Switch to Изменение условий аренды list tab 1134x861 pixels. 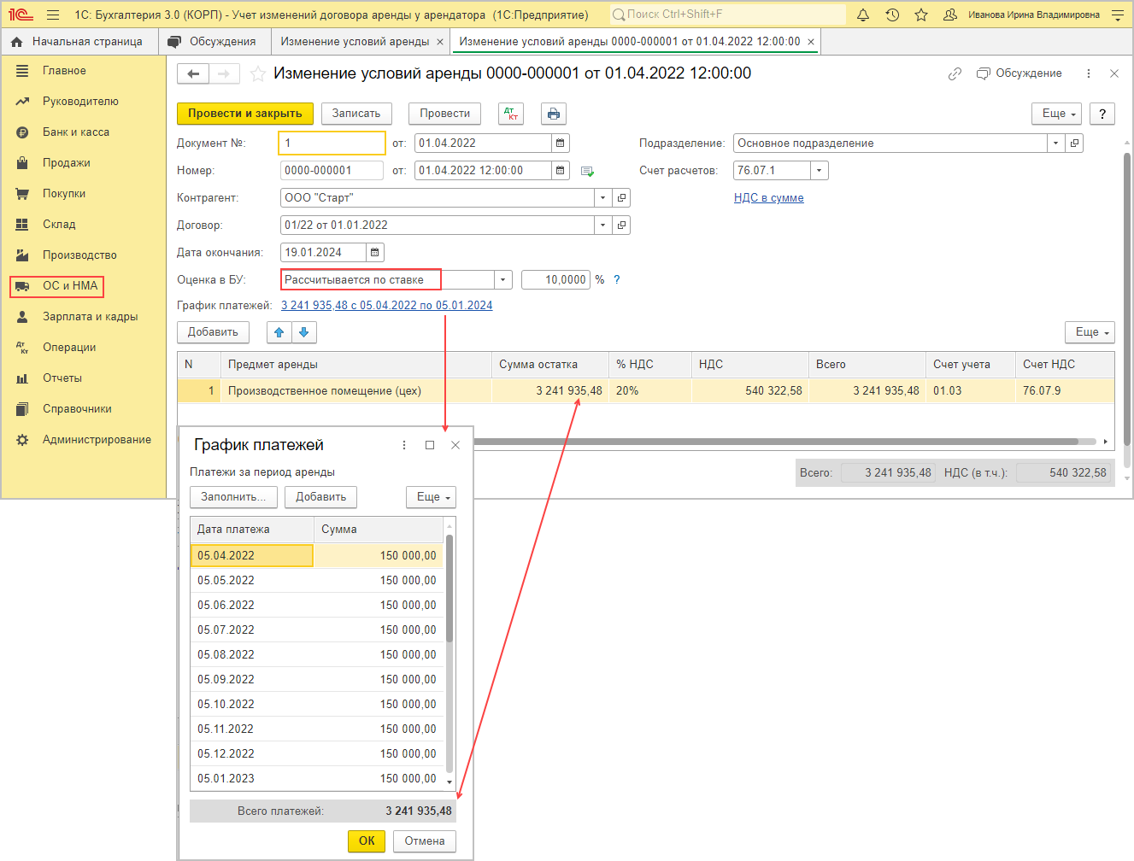(x=355, y=42)
